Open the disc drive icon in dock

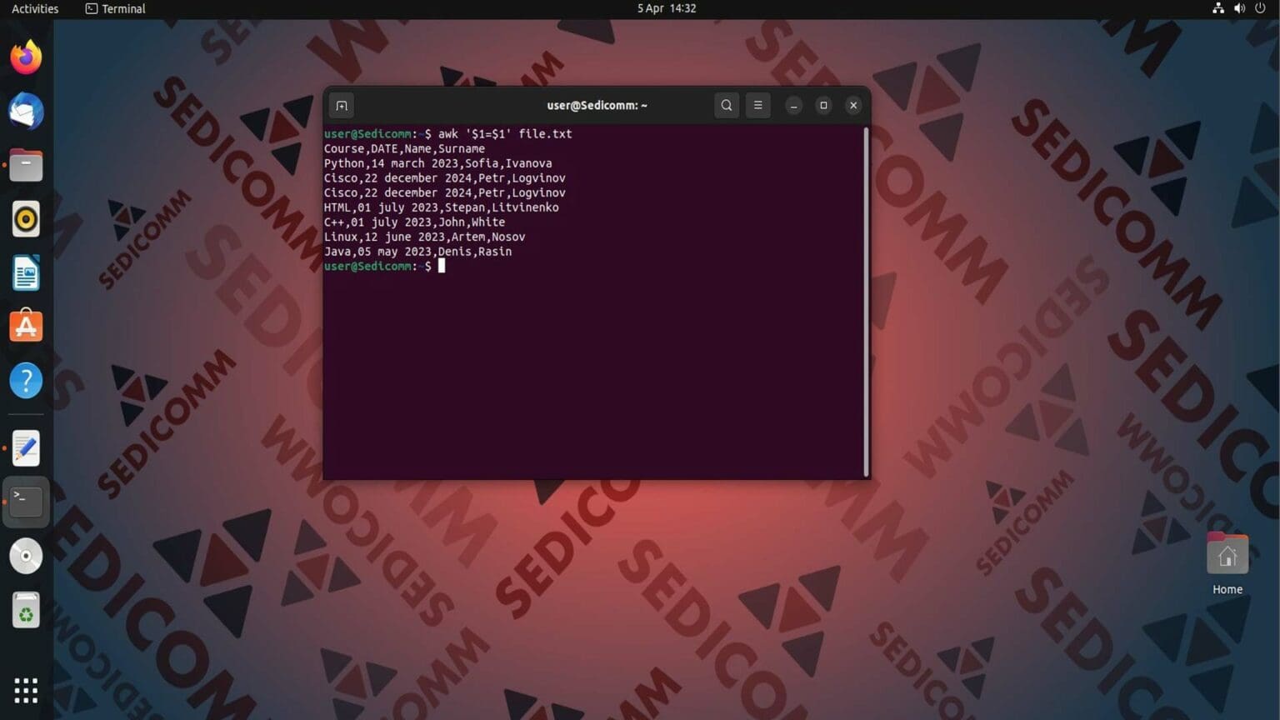coord(26,556)
